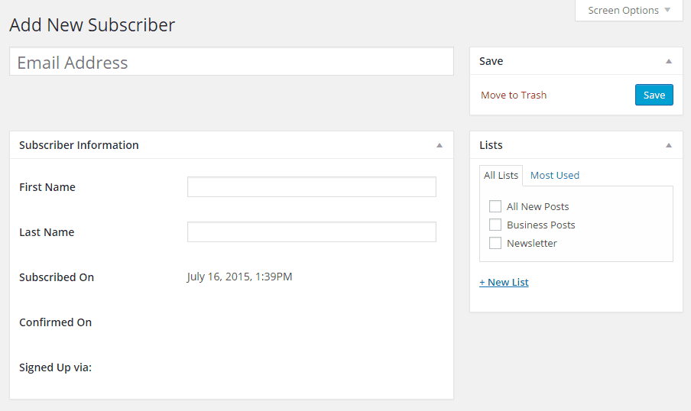Click the Subscriber Information panel title
Image resolution: width=691 pixels, height=411 pixels.
coord(79,145)
